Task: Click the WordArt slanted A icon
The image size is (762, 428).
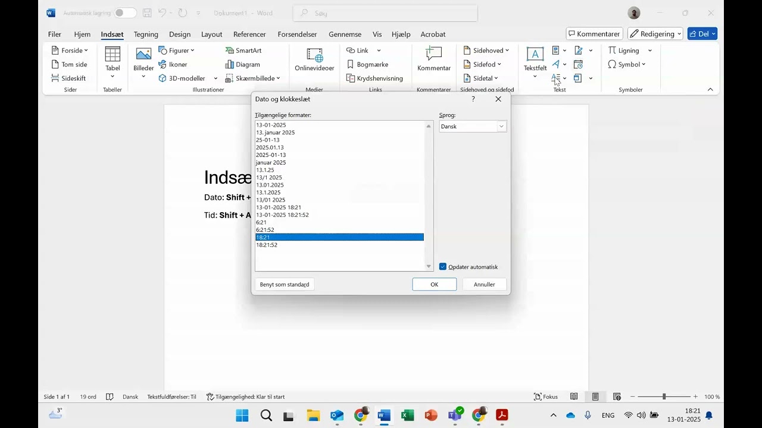Action: 556,64
